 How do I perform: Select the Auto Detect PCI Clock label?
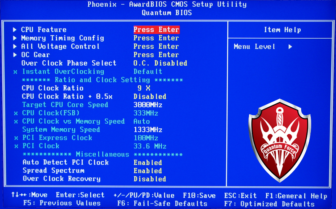66,162
